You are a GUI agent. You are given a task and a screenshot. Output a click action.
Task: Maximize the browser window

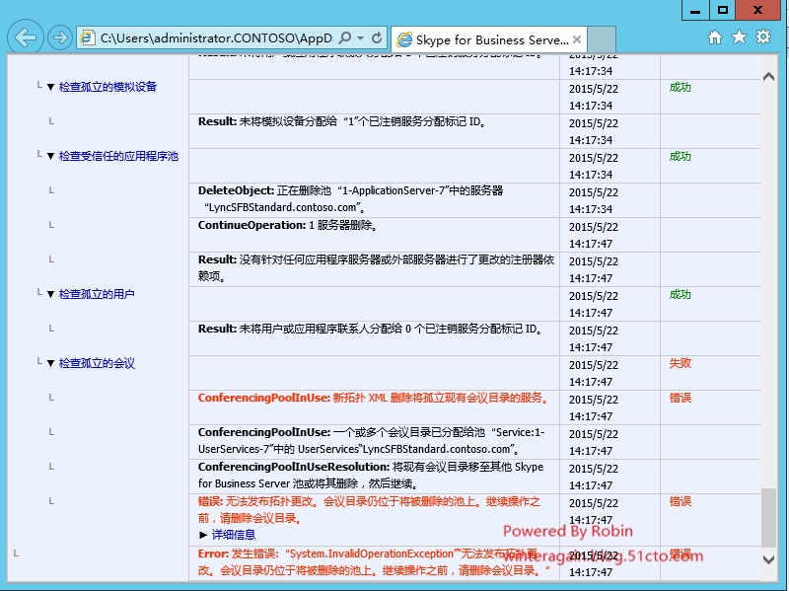point(723,10)
